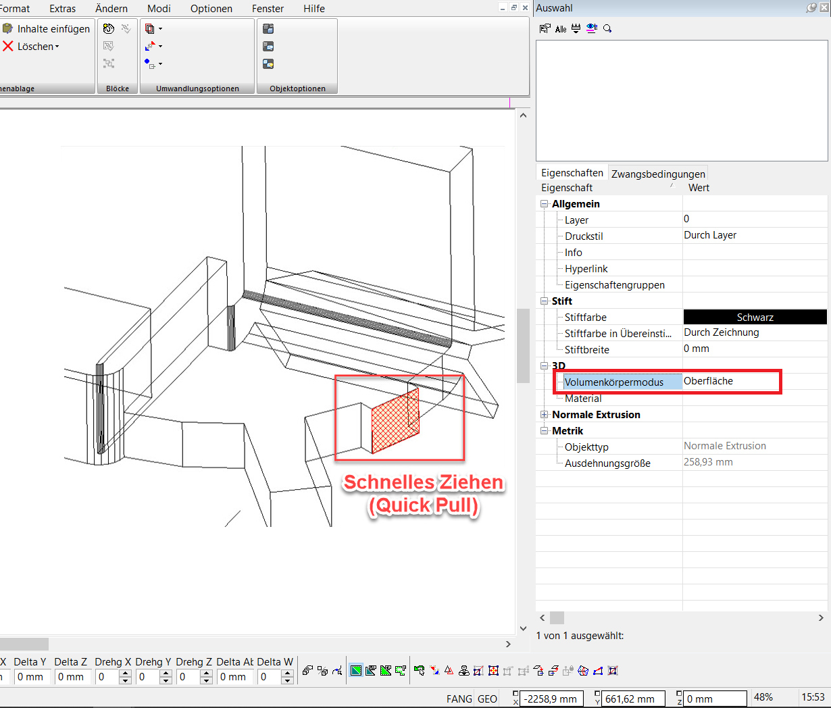Collapse the Metrik property group
This screenshot has width=831, height=708.
click(544, 430)
